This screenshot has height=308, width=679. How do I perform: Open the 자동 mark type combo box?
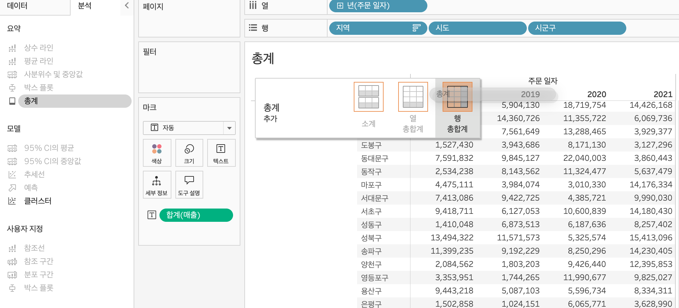tap(189, 128)
